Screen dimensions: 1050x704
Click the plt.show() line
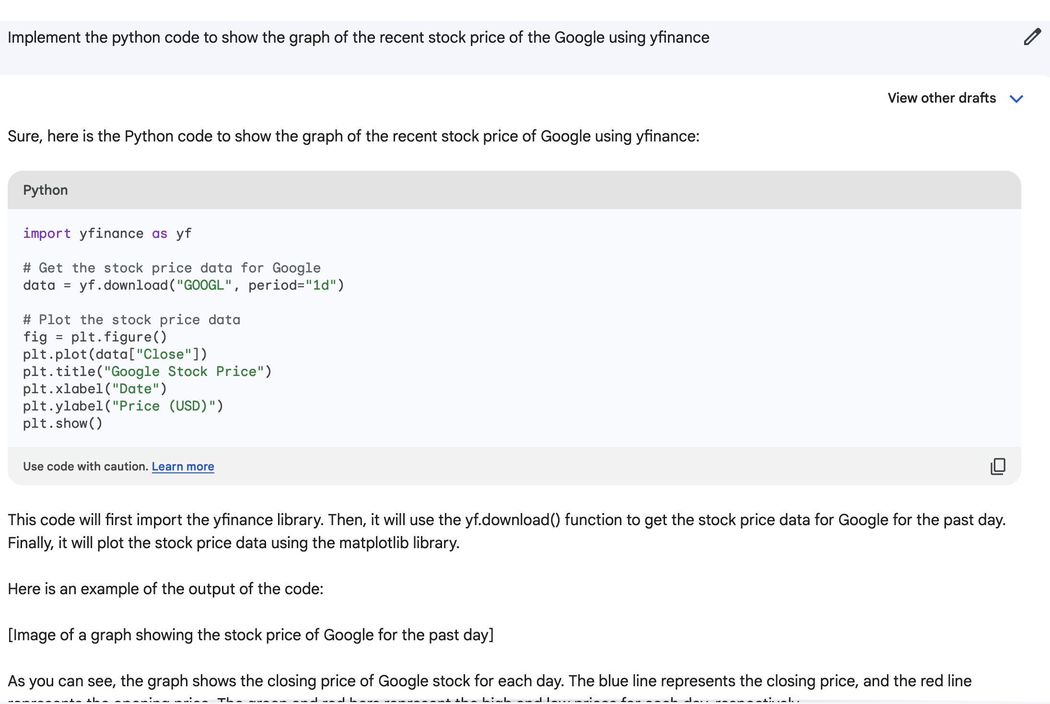click(x=63, y=423)
